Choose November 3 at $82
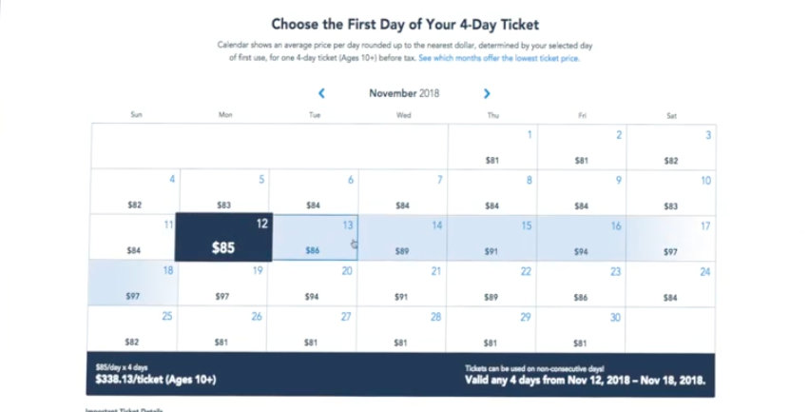Image resolution: width=809 pixels, height=412 pixels. [670, 147]
